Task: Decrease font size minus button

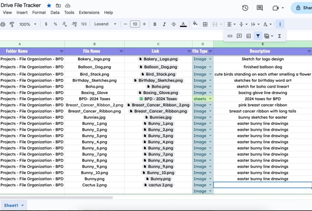Action: [125, 24]
